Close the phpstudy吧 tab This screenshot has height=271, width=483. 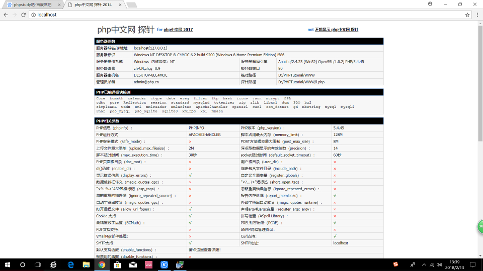(59, 5)
